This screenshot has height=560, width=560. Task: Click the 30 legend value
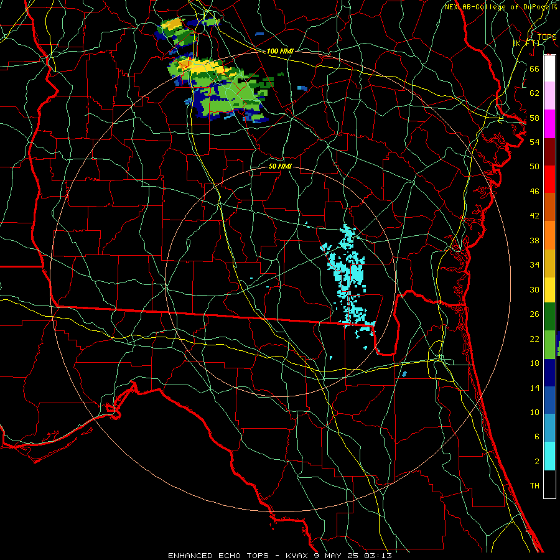pyautogui.click(x=534, y=289)
